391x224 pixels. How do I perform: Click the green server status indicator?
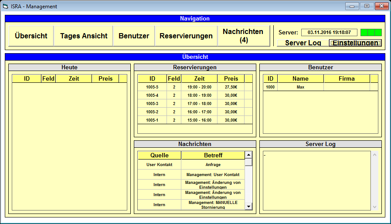[371, 32]
